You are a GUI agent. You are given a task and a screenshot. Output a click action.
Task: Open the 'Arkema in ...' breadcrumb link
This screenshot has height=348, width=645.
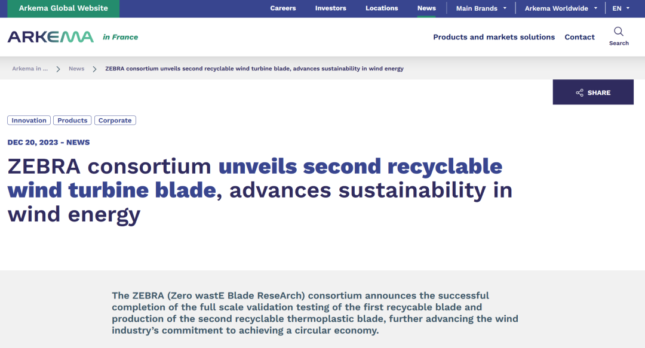[30, 69]
